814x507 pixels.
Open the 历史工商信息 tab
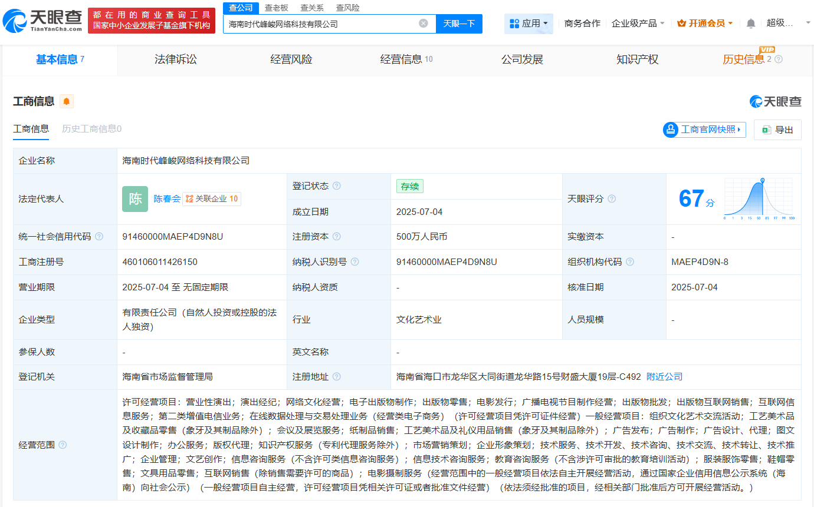(x=91, y=129)
